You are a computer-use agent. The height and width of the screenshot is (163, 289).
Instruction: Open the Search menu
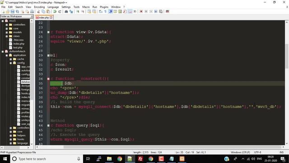click(x=19, y=7)
